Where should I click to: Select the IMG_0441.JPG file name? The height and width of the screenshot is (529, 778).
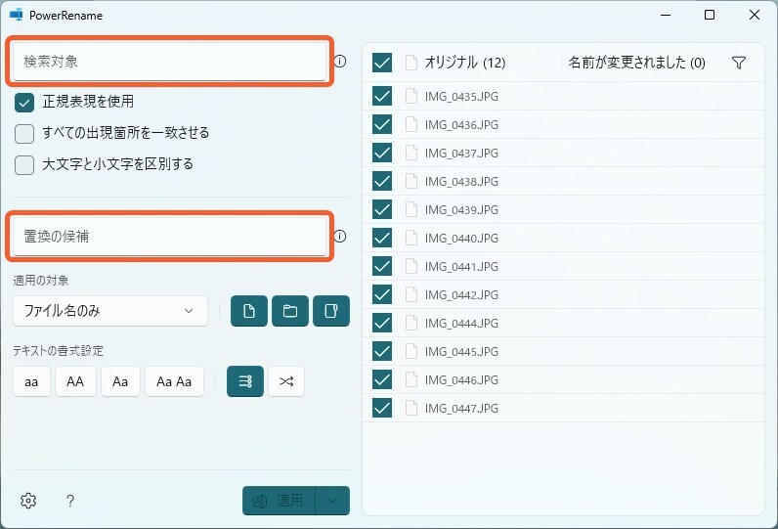[461, 267]
